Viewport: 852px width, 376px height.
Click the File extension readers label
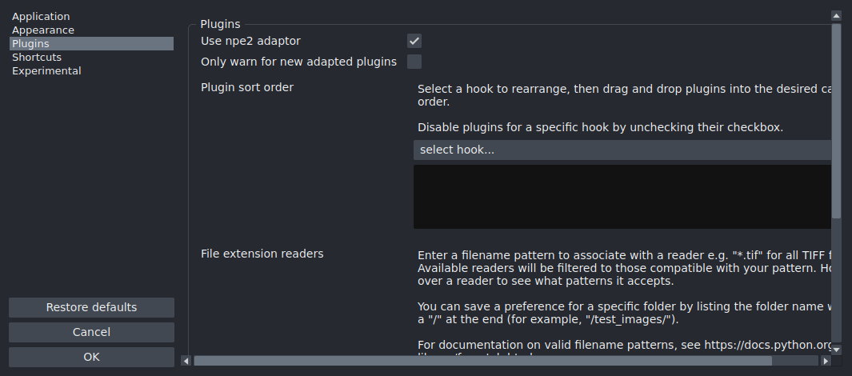tap(262, 254)
